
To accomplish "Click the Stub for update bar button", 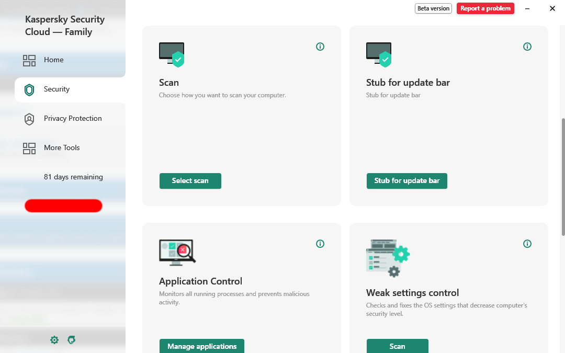I will [x=407, y=181].
